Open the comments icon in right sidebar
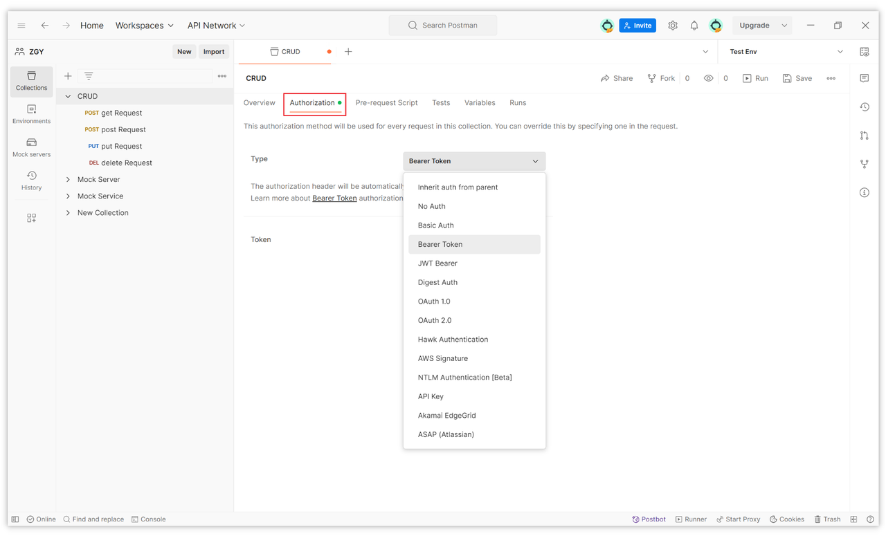This screenshot has height=536, width=886. [865, 78]
